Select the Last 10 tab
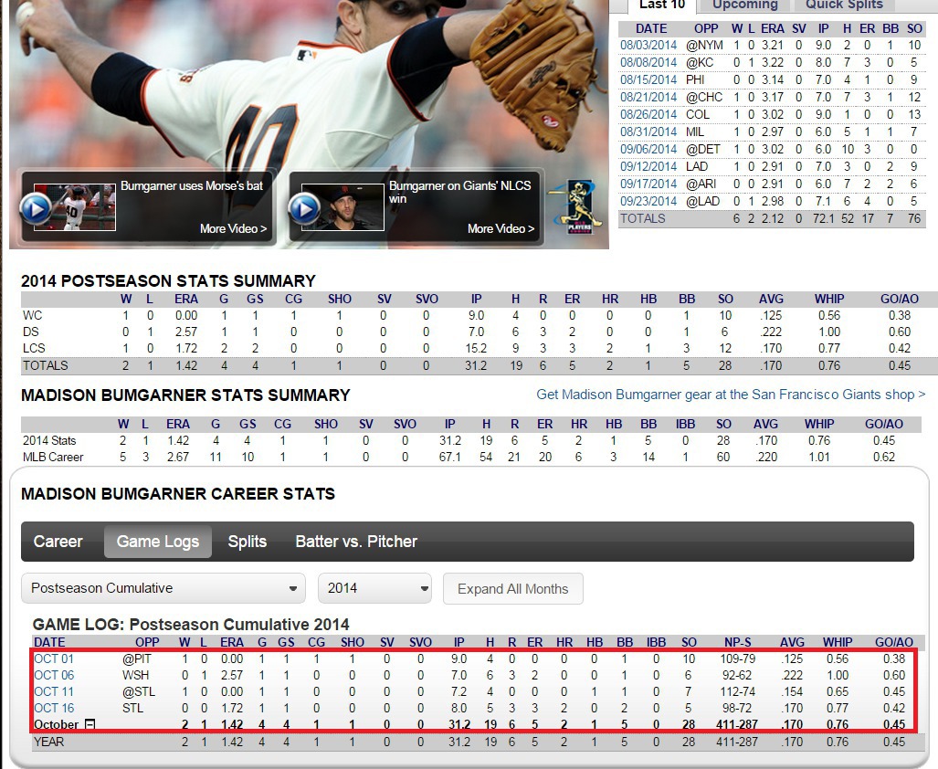The image size is (938, 769). [662, 5]
